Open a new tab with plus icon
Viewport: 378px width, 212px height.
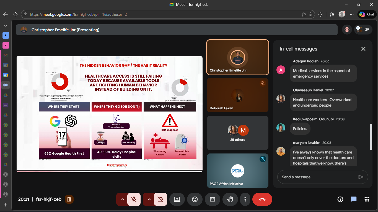[x=6, y=205]
